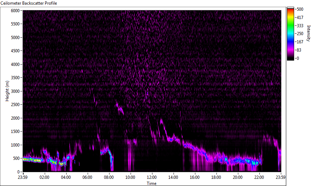
Task: Click the 12:00 time axis label
Action: pyautogui.click(x=152, y=177)
